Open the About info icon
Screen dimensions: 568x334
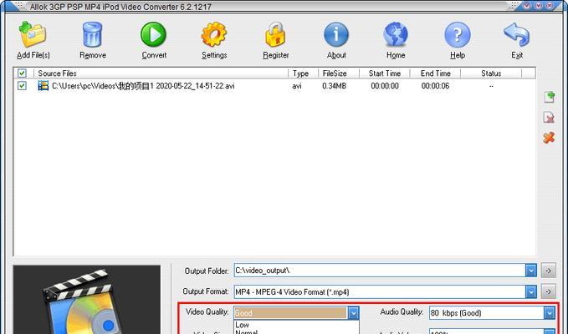[336, 35]
